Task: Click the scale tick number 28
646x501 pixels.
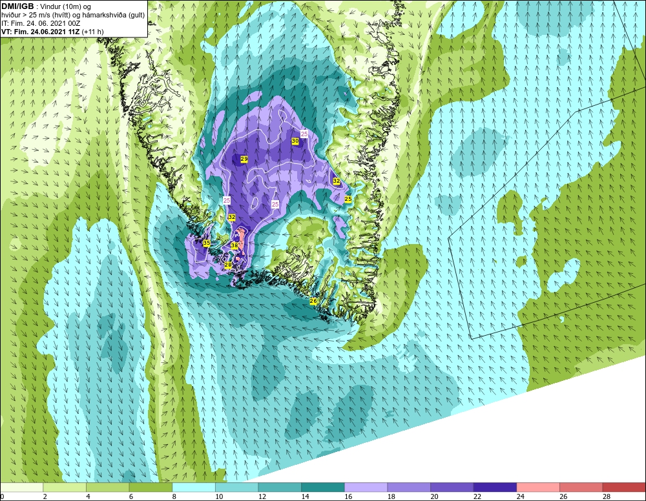Action: pyautogui.click(x=607, y=497)
